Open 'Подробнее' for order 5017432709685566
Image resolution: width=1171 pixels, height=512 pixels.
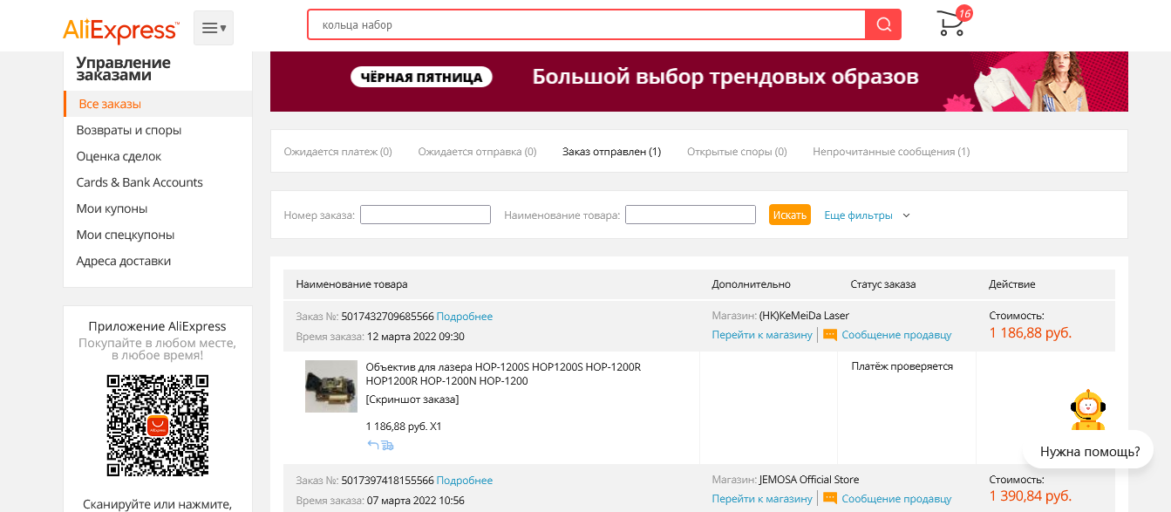click(x=465, y=317)
